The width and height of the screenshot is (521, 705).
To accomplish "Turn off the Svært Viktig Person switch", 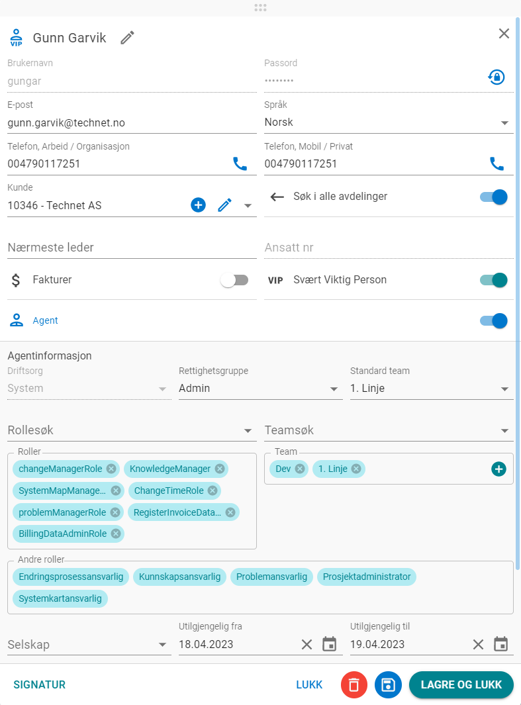I will pyautogui.click(x=494, y=280).
